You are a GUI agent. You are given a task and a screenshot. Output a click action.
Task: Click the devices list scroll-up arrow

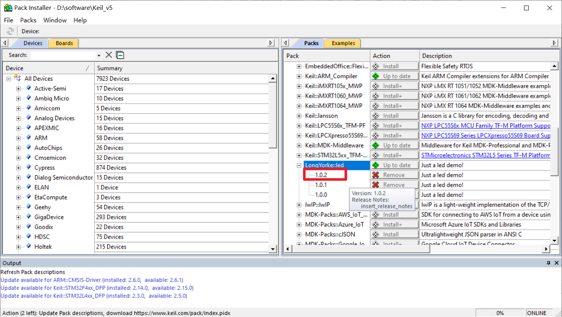point(273,78)
